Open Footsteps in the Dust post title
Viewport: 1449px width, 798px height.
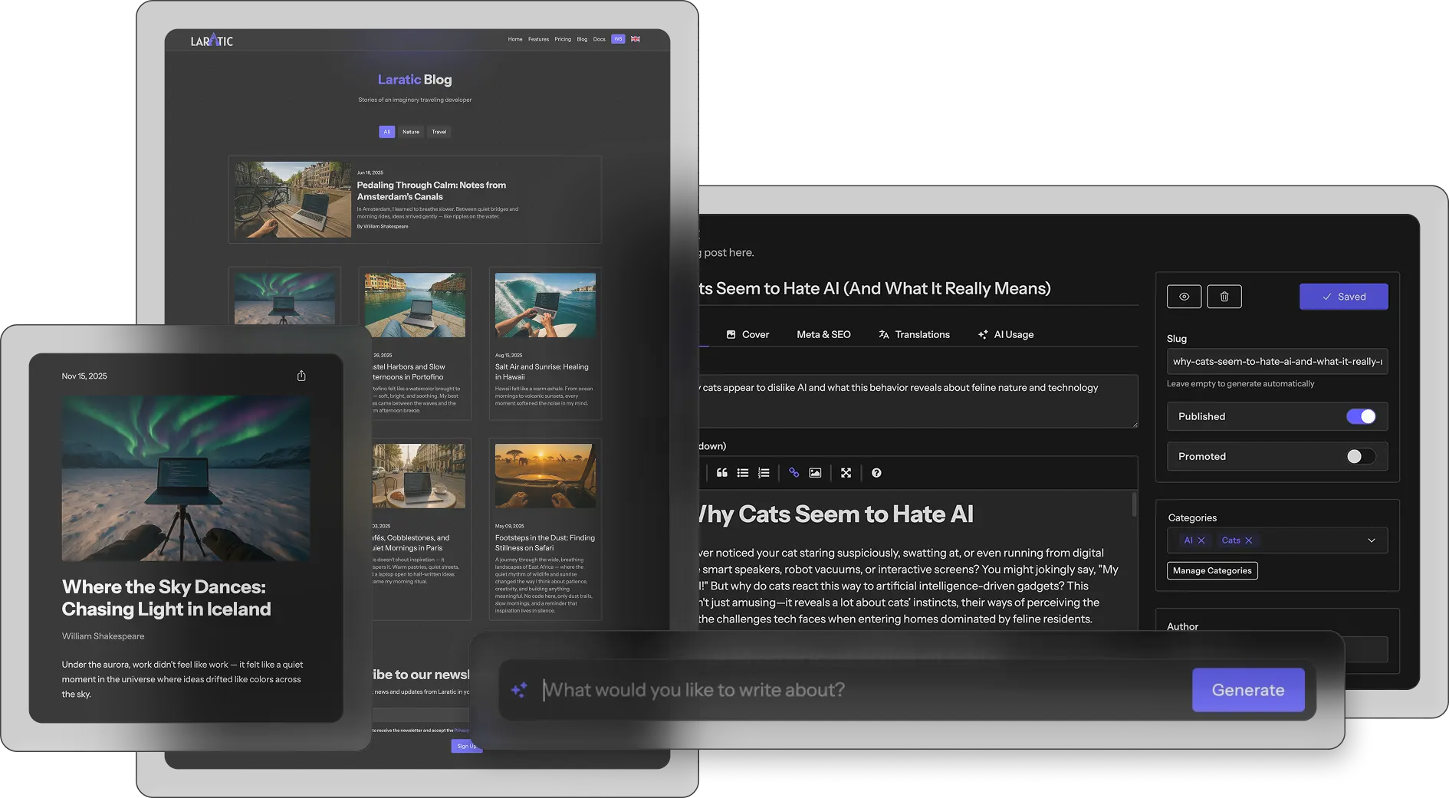point(545,543)
